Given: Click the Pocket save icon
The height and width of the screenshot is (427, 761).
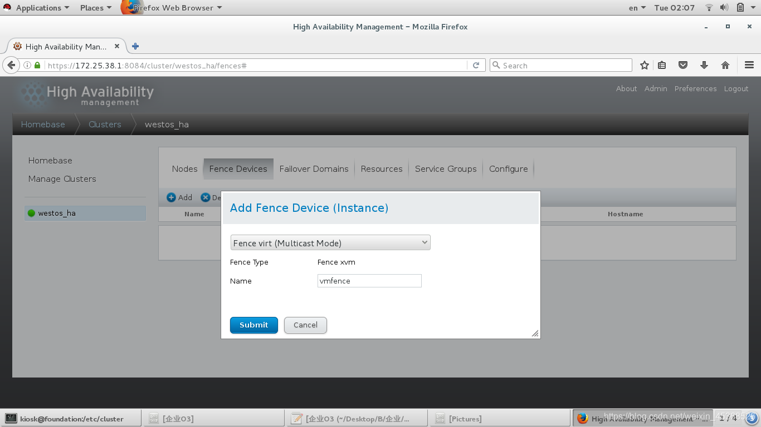Looking at the screenshot, I should coord(683,65).
